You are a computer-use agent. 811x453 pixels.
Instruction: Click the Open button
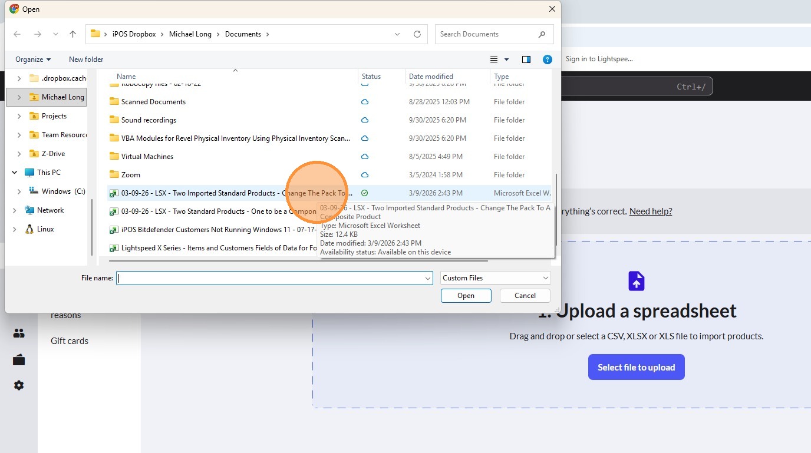click(466, 296)
